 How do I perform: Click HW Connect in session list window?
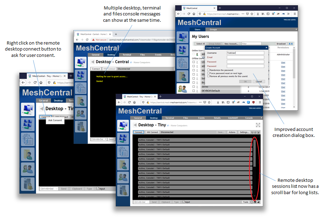pyautogui.click(x=152, y=132)
